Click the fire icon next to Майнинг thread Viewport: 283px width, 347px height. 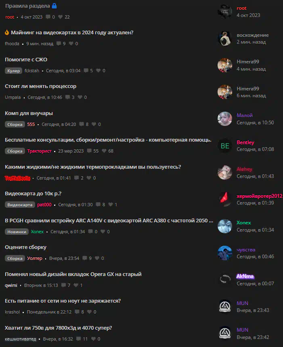[7, 33]
